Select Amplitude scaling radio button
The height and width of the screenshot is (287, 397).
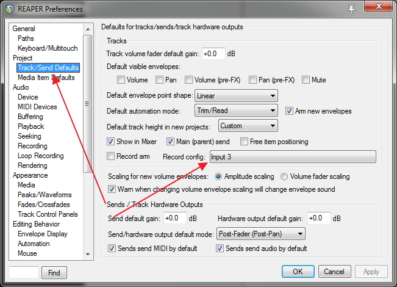(x=218, y=176)
